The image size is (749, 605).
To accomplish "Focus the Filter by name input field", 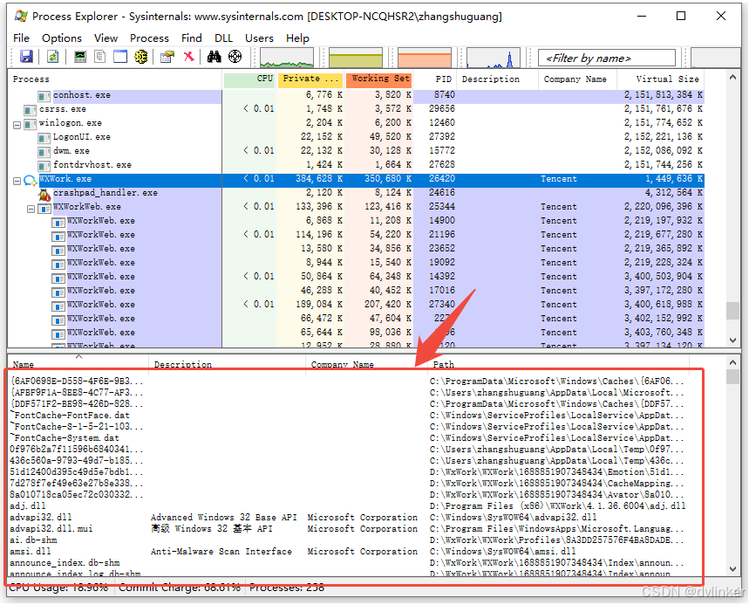I will (607, 58).
